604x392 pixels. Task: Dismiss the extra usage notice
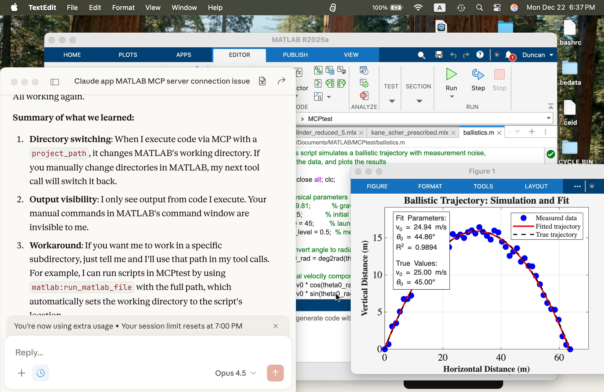(276, 326)
